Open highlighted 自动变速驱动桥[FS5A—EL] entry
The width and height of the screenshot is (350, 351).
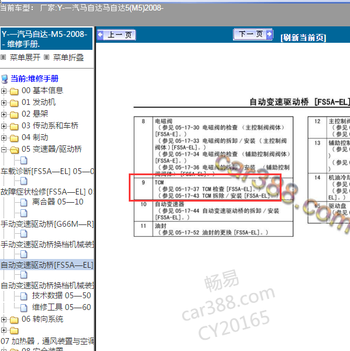47,265
